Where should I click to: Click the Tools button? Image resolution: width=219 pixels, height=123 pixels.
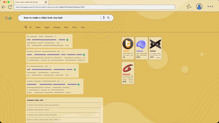pyautogui.click(x=83, y=27)
